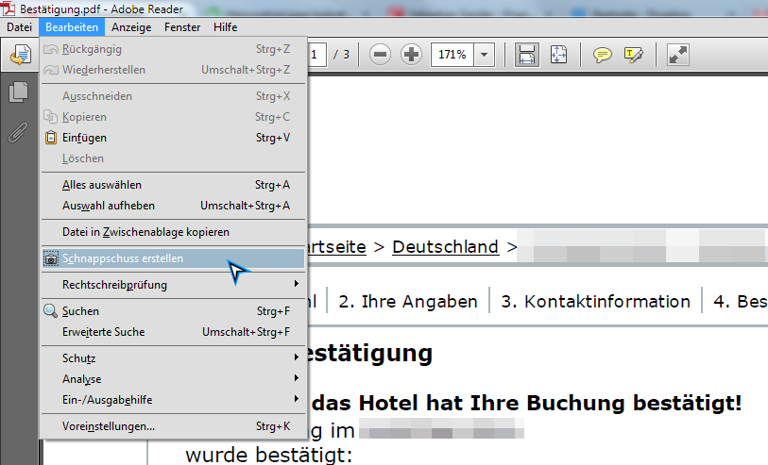Open the attachments paperclip panel

coord(18,132)
